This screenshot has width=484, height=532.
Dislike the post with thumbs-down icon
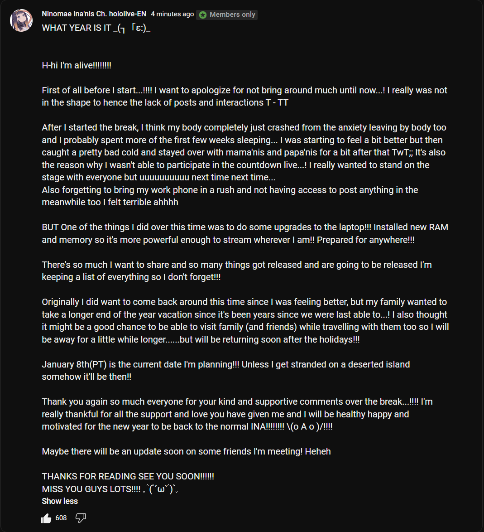tap(80, 518)
